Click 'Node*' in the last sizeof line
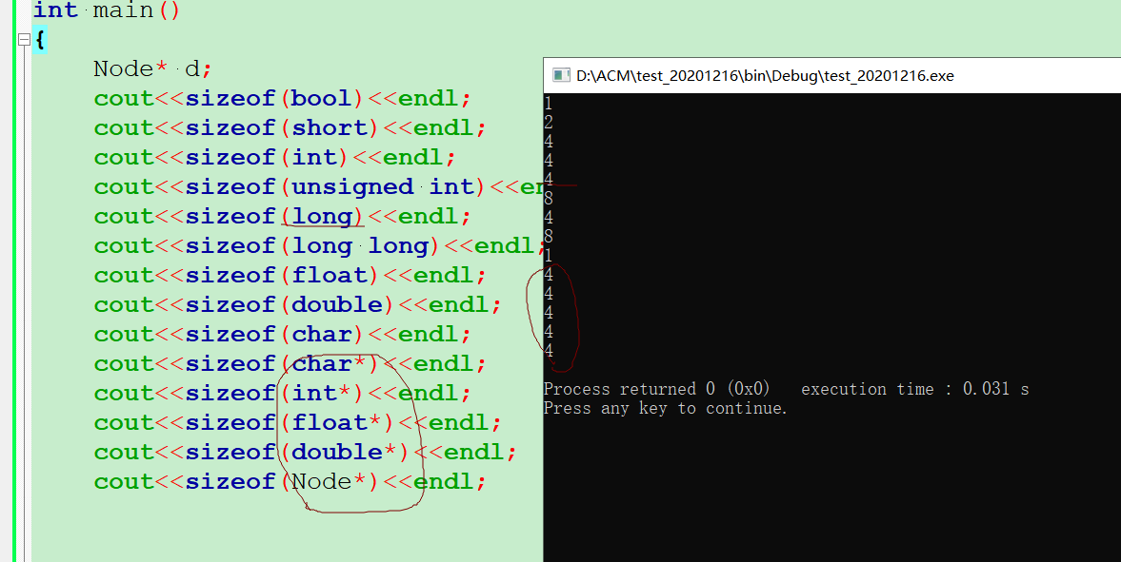The image size is (1121, 562). 329,481
